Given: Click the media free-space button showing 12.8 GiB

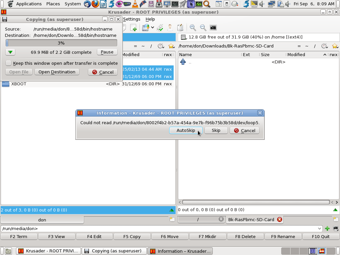Looking at the screenshot, I should tap(232, 37).
